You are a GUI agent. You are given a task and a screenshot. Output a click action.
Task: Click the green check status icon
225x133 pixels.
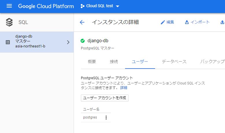coord(83,41)
